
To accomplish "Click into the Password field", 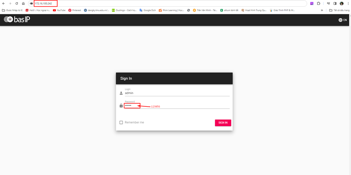I will click(x=177, y=106).
